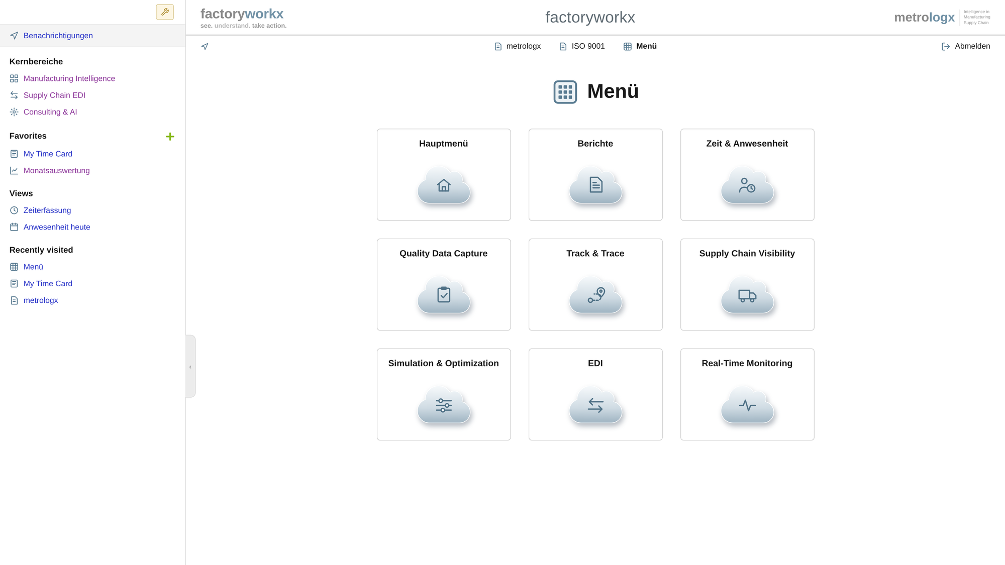The image size is (1005, 565).
Task: Click the icon beside recently visited My Time Card
Action: click(14, 284)
